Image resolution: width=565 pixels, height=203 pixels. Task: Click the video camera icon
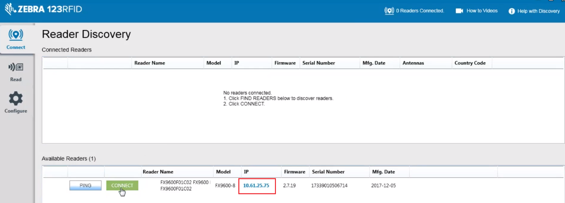point(459,11)
